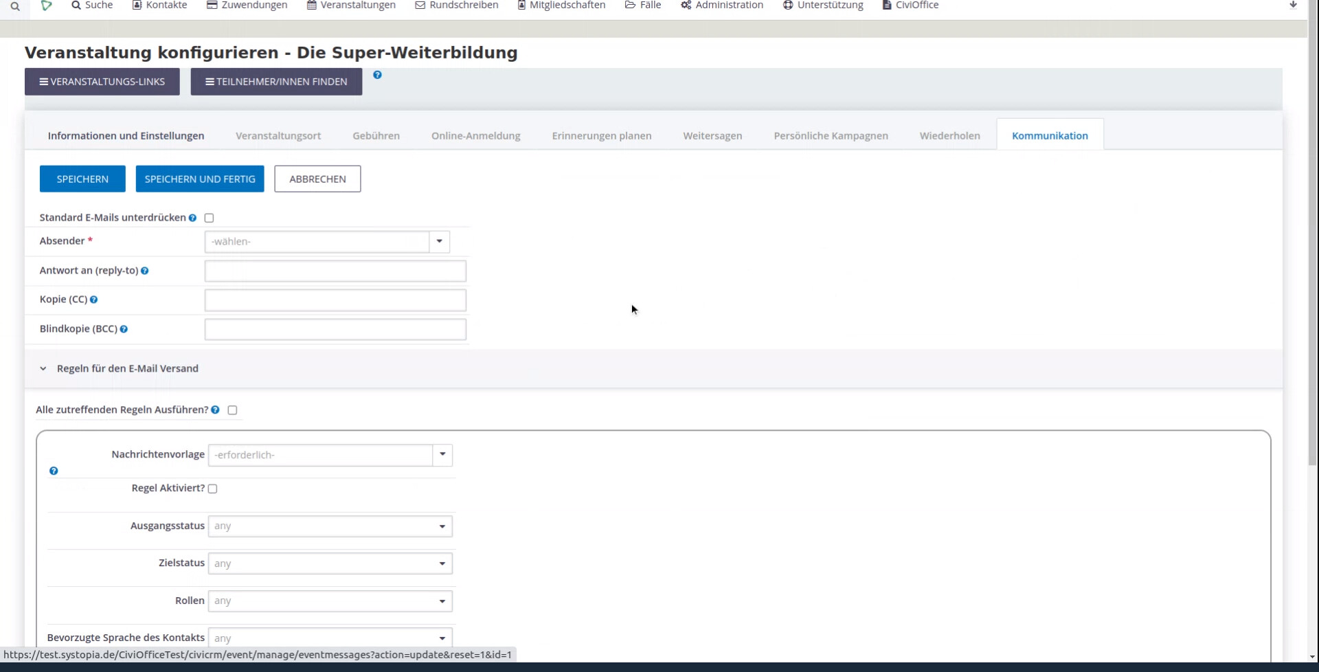Screen dimensions: 1319x672
Task: Switch to Online-Anmeldung tab
Action: click(476, 135)
